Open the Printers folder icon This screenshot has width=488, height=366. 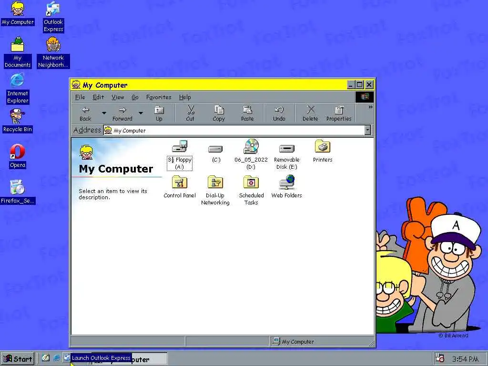coord(323,151)
